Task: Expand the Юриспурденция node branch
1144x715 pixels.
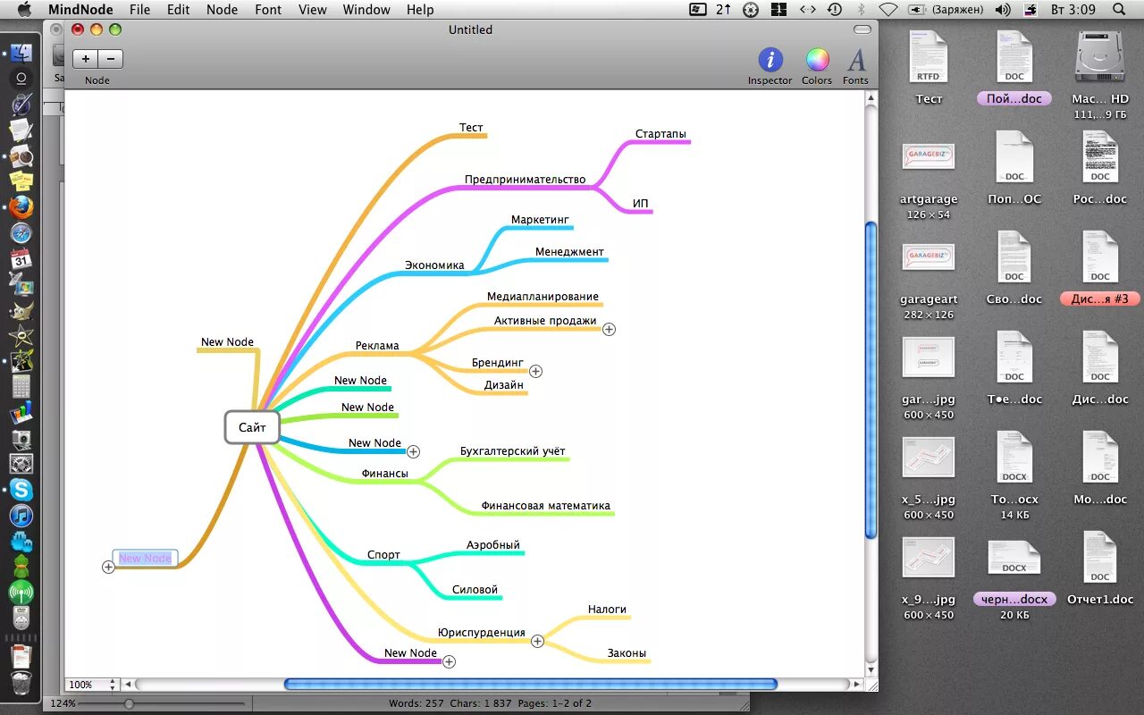Action: [x=537, y=641]
